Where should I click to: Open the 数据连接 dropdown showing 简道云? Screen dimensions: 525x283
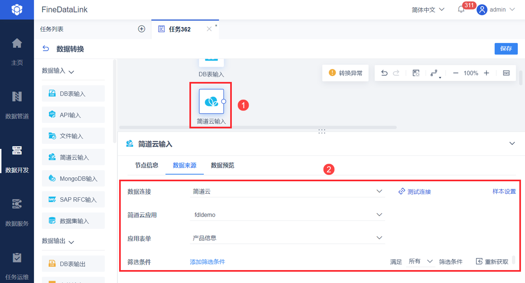pos(288,191)
